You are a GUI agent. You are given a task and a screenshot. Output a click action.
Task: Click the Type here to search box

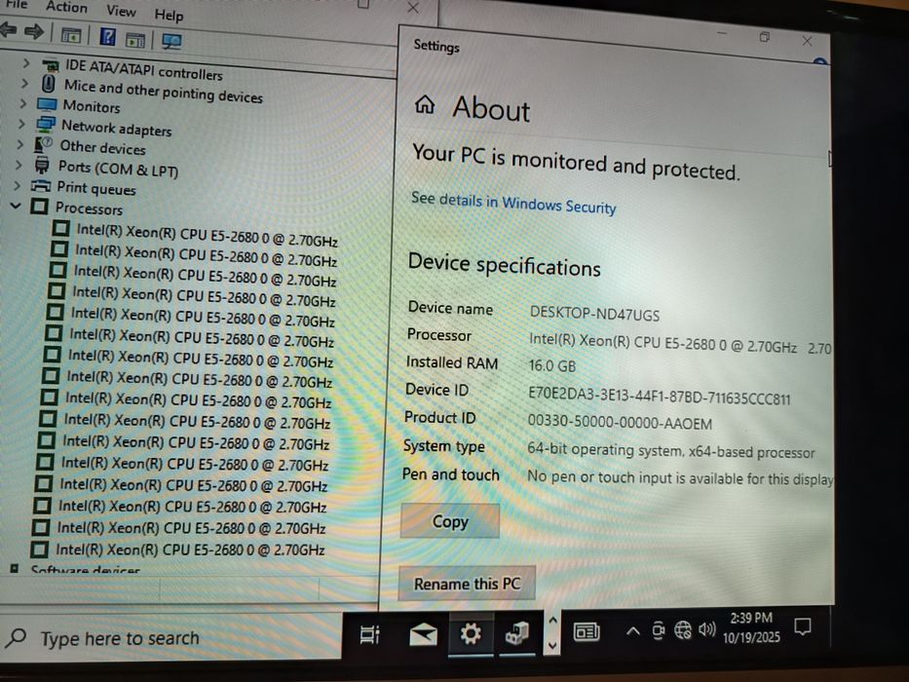pyautogui.click(x=171, y=637)
